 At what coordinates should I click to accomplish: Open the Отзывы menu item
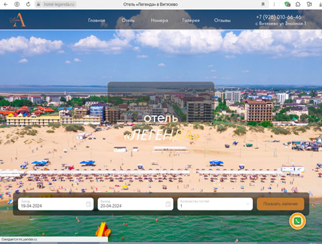click(222, 20)
